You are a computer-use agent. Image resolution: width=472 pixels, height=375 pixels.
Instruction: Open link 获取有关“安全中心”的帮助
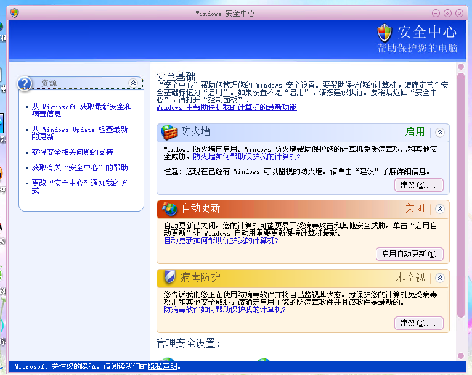pyautogui.click(x=79, y=168)
